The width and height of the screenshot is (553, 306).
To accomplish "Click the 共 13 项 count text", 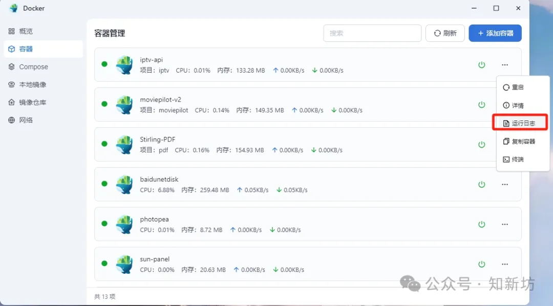I will click(105, 296).
